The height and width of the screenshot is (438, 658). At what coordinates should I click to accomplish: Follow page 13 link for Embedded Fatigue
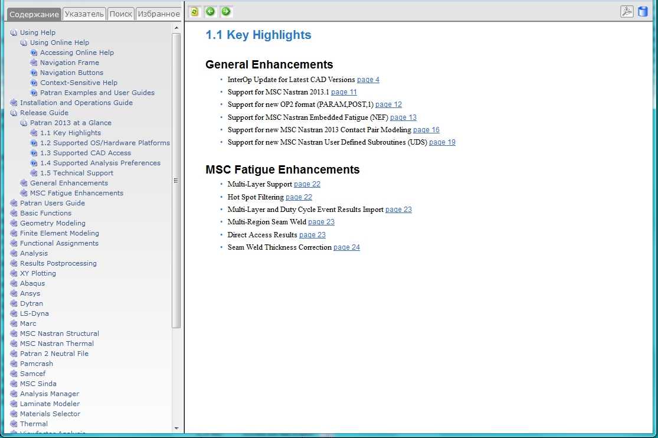(403, 117)
